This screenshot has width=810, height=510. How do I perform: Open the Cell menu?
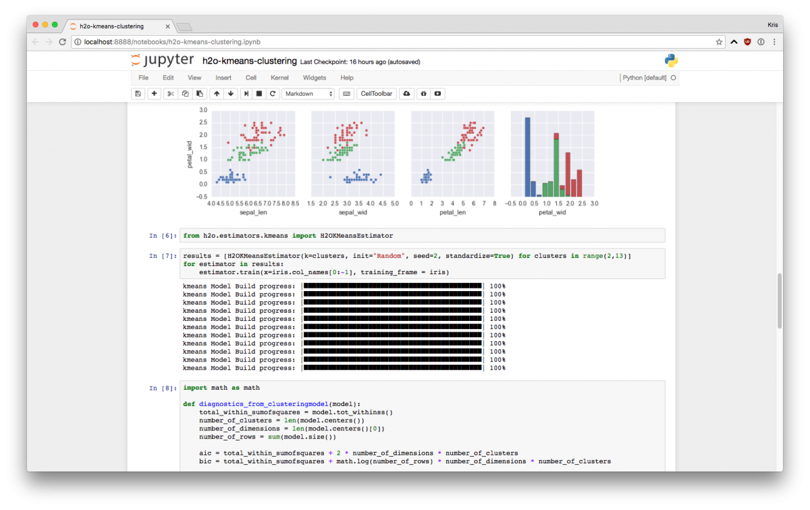click(x=251, y=78)
